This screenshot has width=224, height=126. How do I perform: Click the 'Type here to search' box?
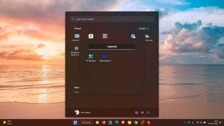(x=112, y=19)
